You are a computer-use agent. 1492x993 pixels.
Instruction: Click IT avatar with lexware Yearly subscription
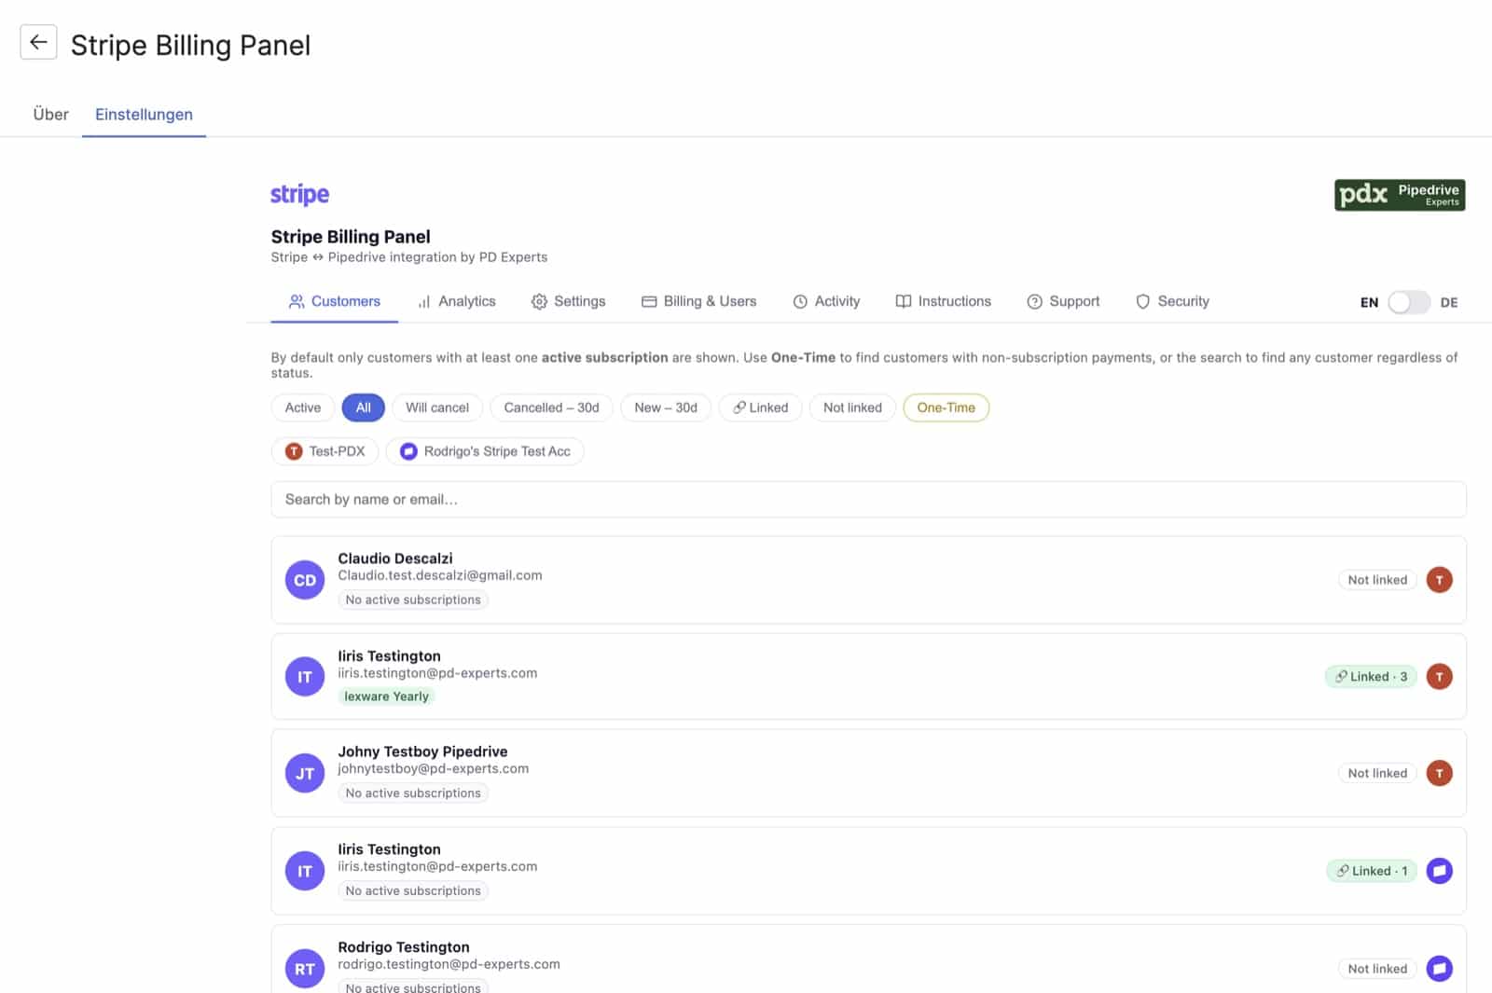pyautogui.click(x=305, y=677)
